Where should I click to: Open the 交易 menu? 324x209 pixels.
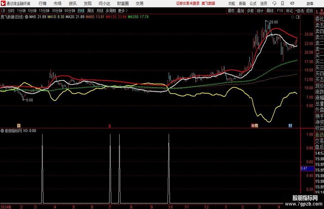click(140, 3)
